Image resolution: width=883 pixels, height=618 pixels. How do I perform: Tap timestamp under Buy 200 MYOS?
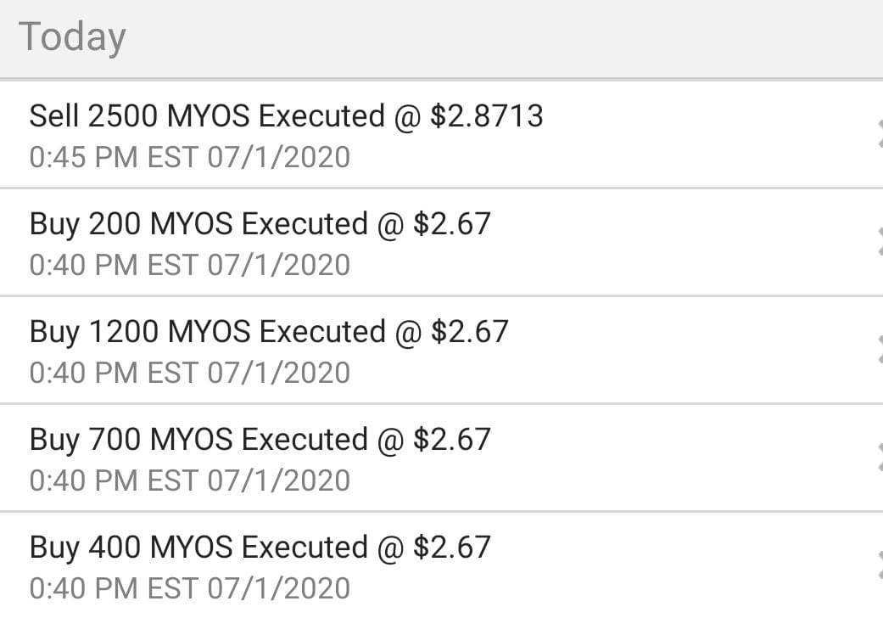click(189, 265)
